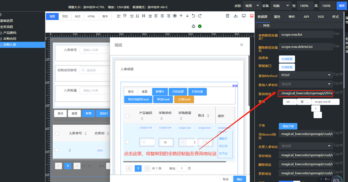Image resolution: width=348 pixels, height=182 pixels.
Task: Click 快速配置 next to 选择表
Action: pyautogui.click(x=287, y=59)
